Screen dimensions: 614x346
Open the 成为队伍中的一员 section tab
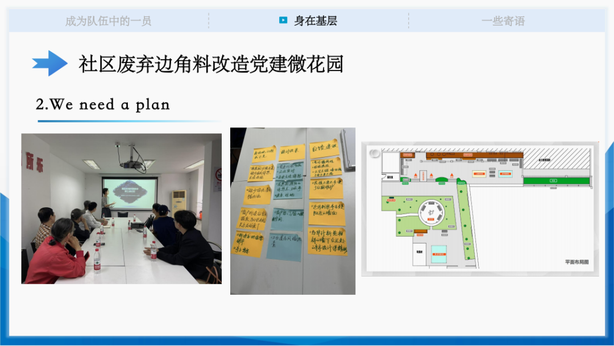[108, 21]
